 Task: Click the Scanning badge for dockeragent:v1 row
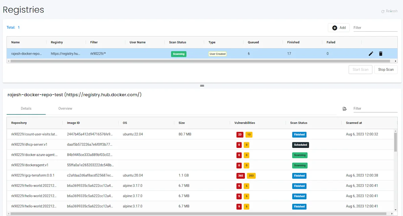click(x=300, y=165)
